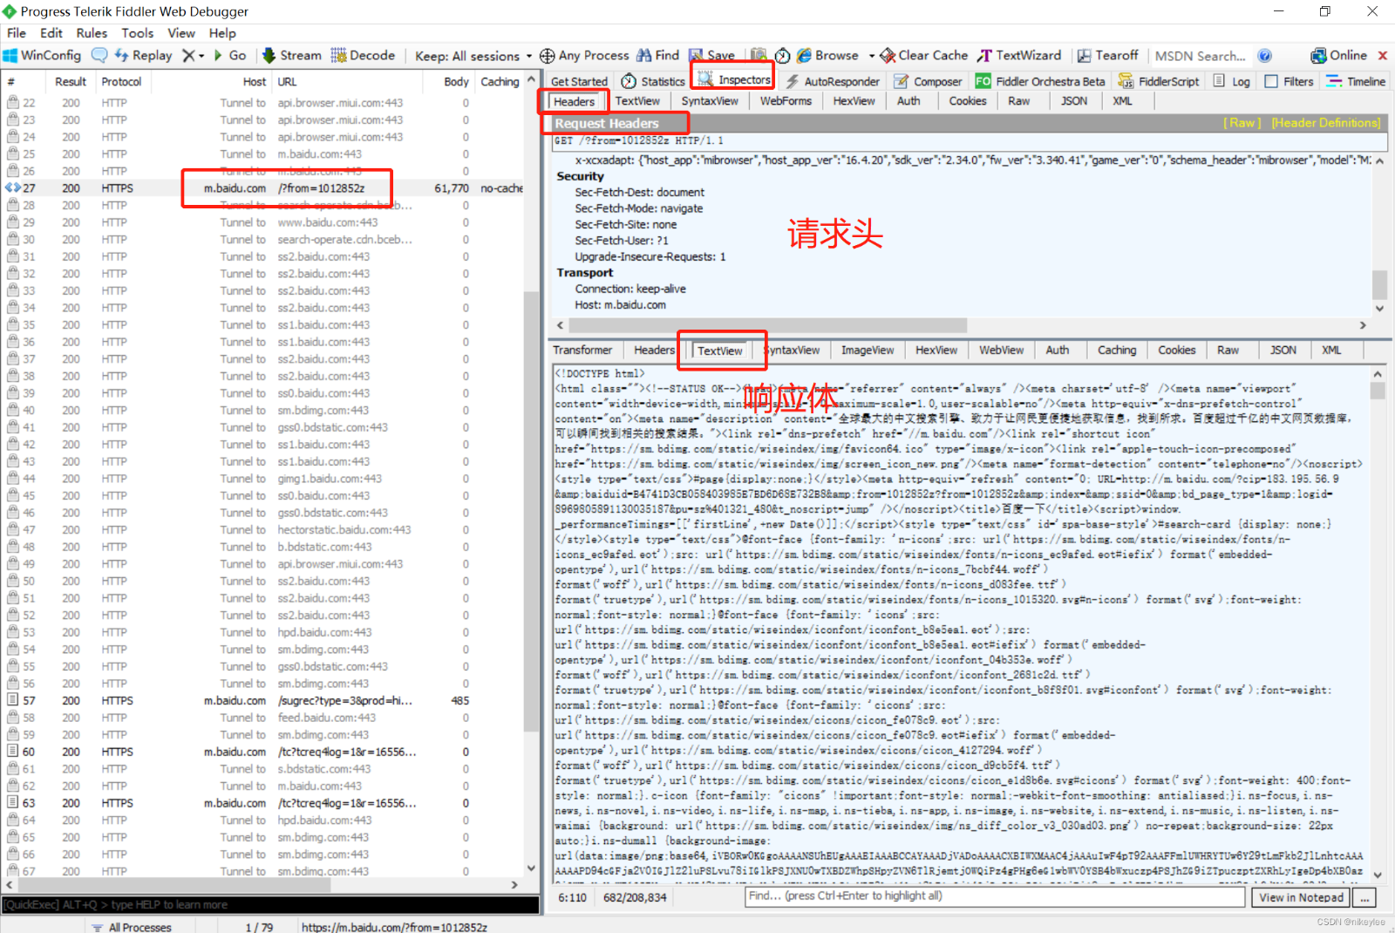Select session 22 api.browser.miui.com row

[262, 103]
